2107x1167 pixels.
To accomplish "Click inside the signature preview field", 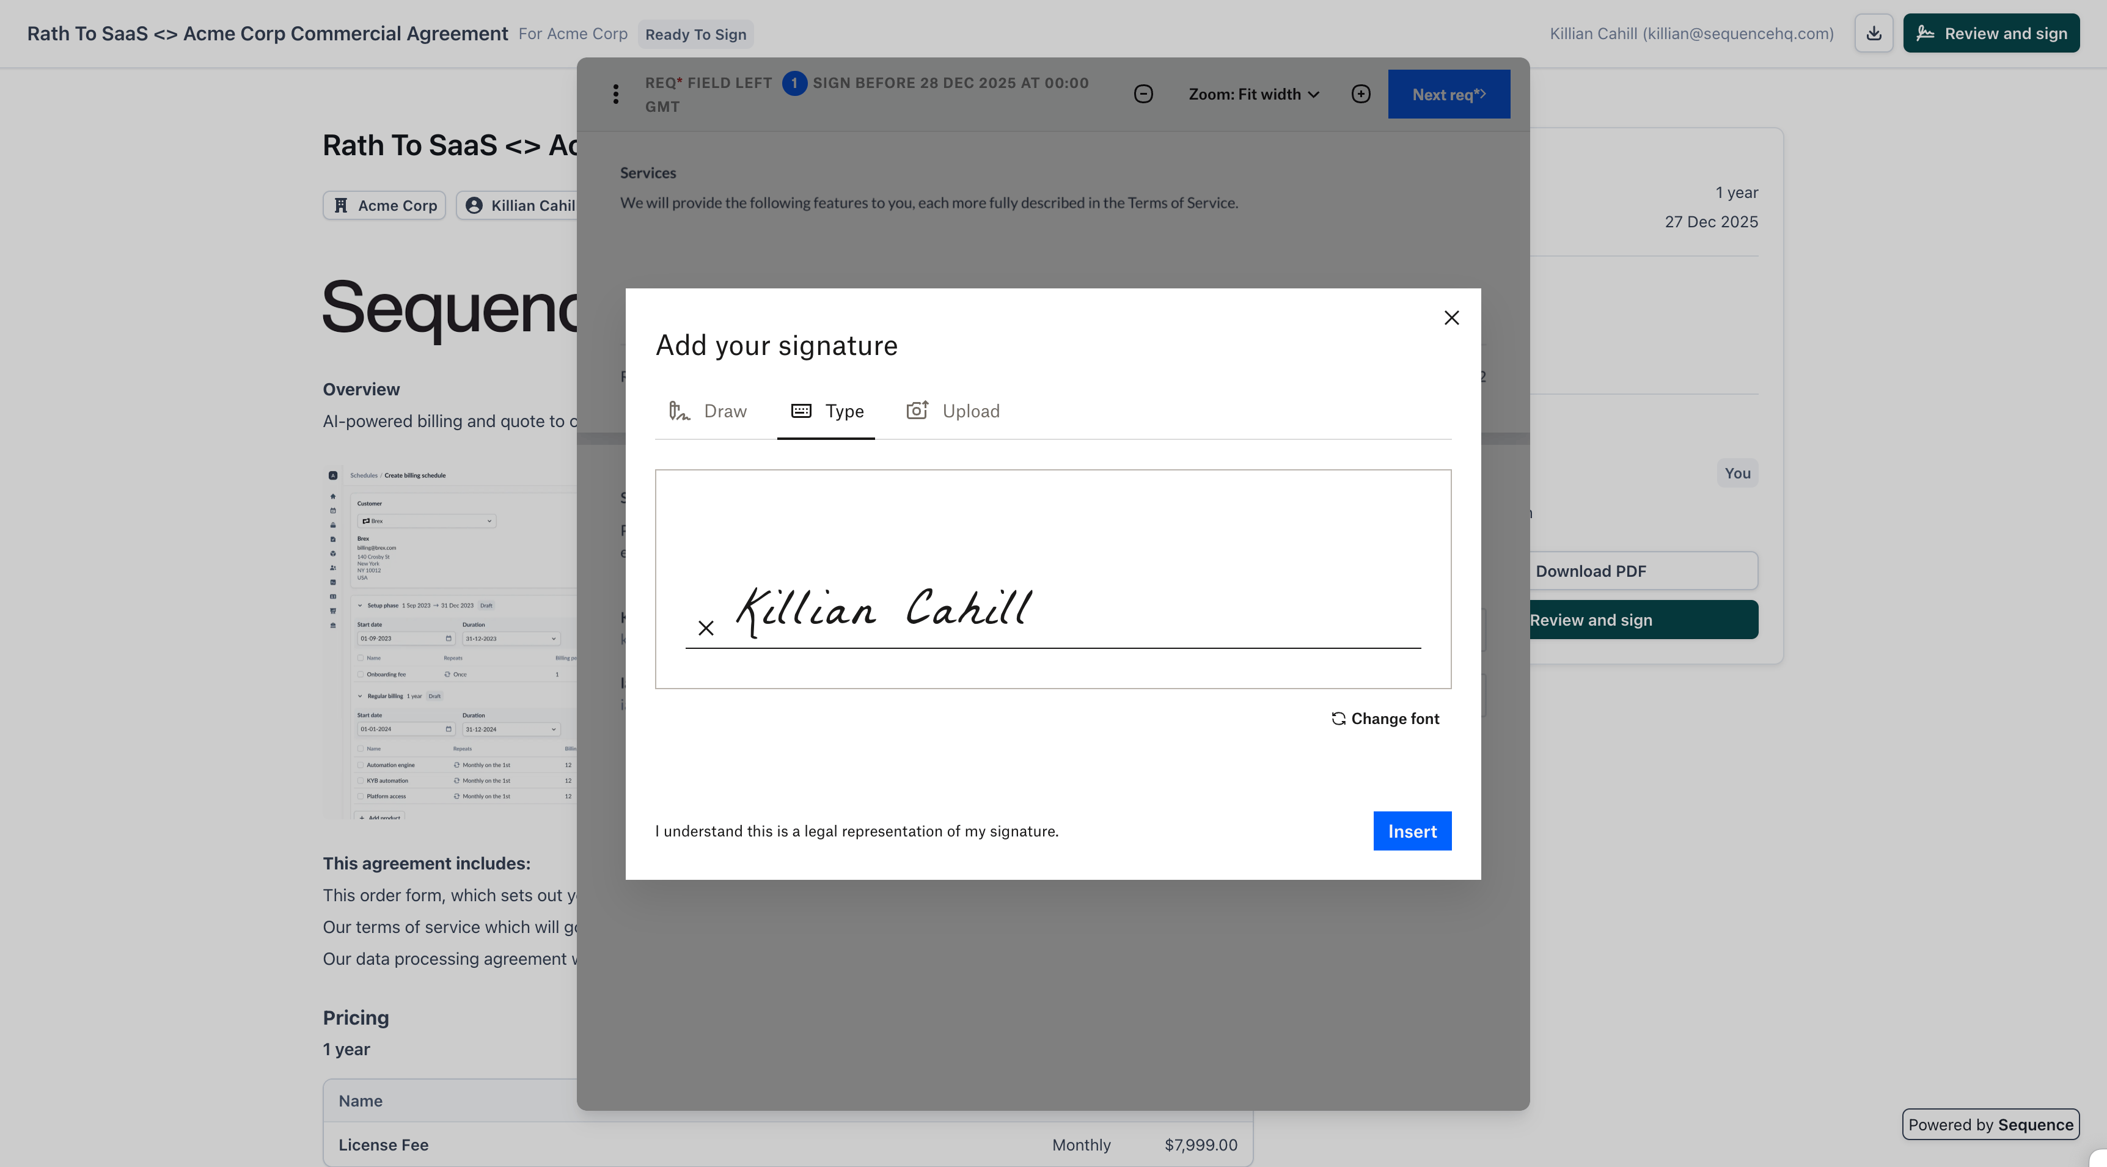I will tap(1053, 578).
